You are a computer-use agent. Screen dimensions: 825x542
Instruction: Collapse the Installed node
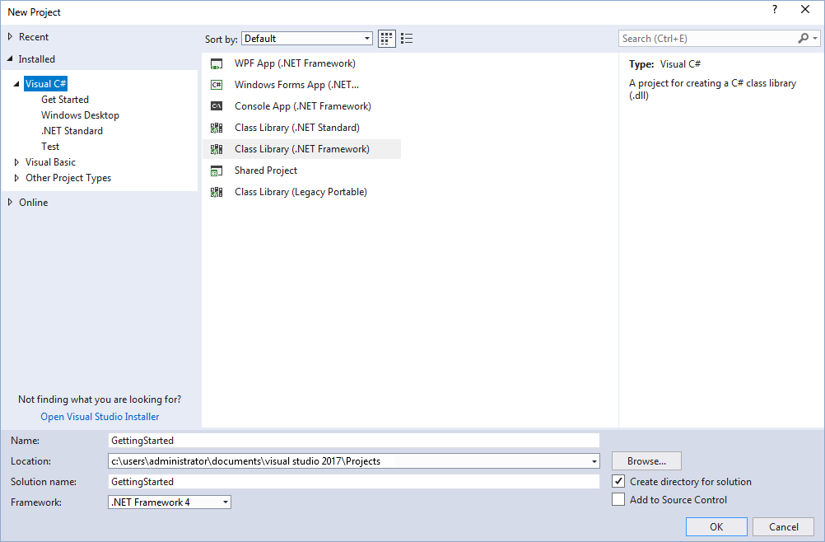pos(10,59)
